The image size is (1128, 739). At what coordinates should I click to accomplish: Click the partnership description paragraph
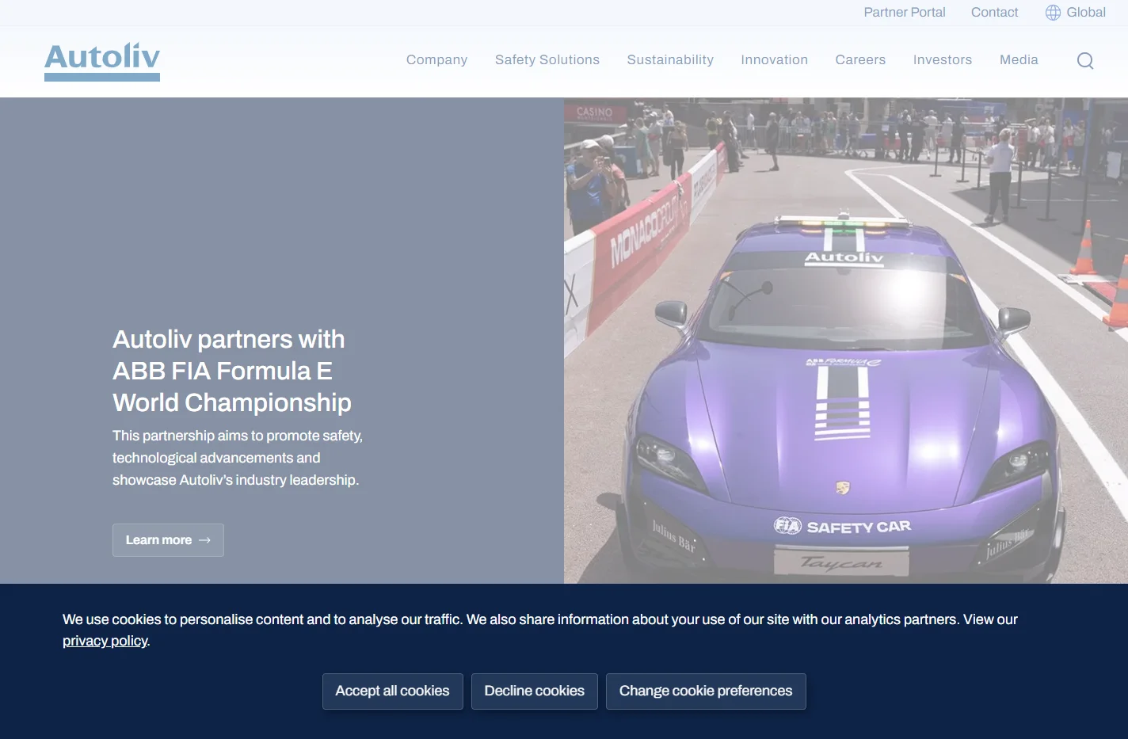[238, 458]
